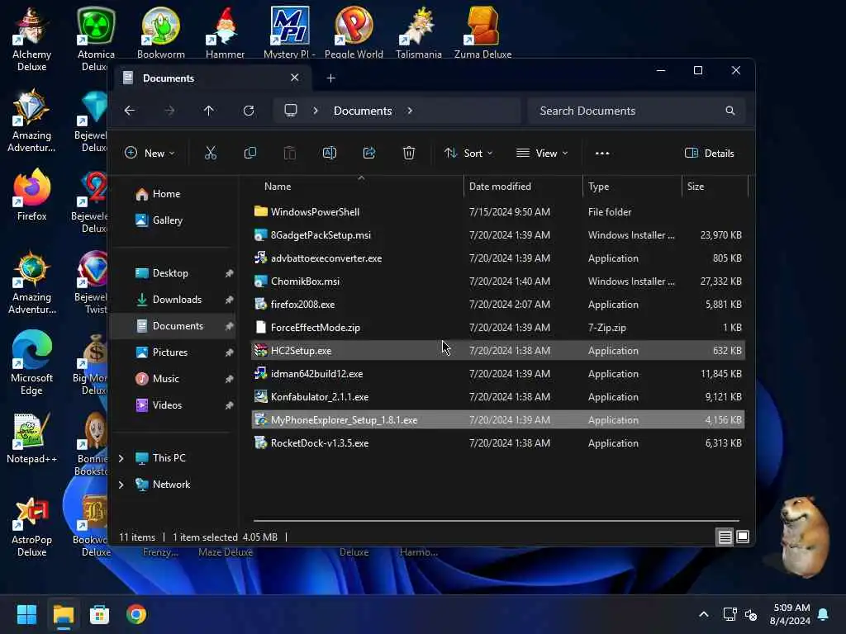
Task: Click the Delete trash icon
Action: tap(409, 153)
